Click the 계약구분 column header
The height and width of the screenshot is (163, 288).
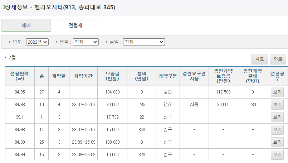[168, 76]
